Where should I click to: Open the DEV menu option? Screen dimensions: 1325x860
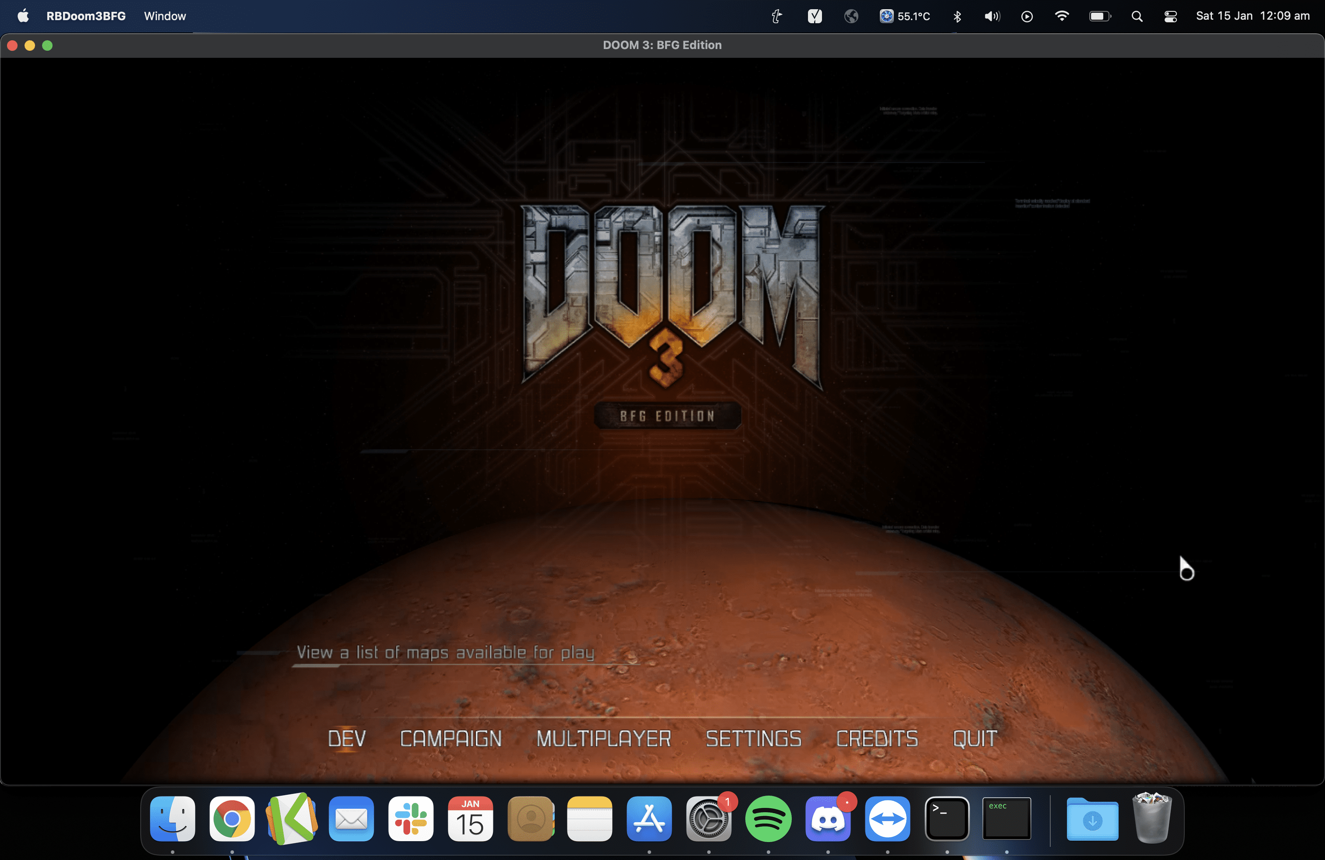(347, 739)
